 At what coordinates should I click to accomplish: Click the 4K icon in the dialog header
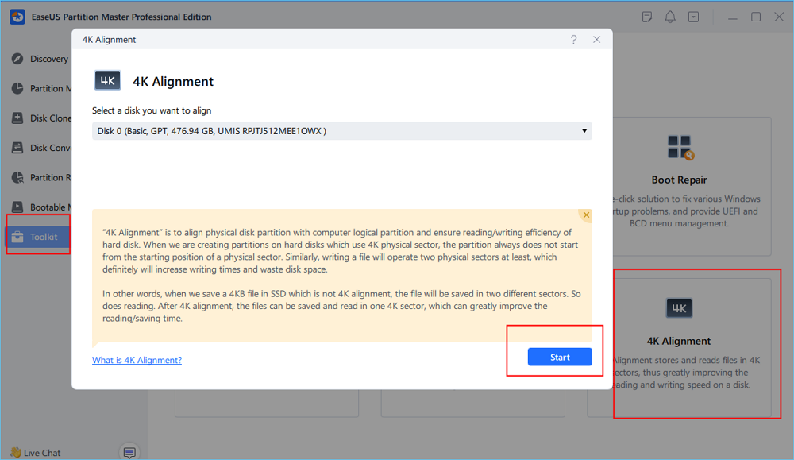[107, 80]
